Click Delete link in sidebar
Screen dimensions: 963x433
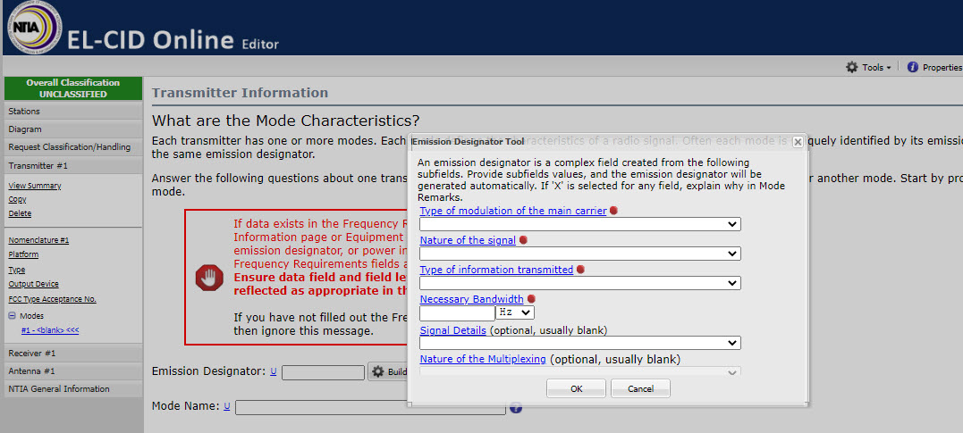pyautogui.click(x=20, y=213)
